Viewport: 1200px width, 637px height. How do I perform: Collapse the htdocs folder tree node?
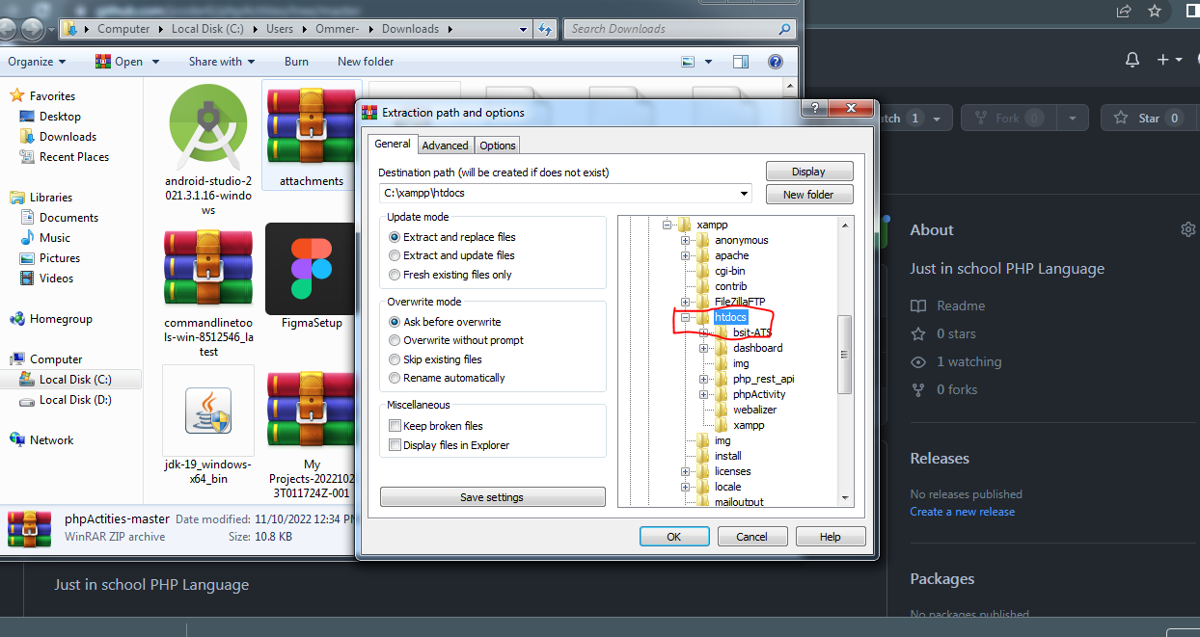[x=685, y=317]
